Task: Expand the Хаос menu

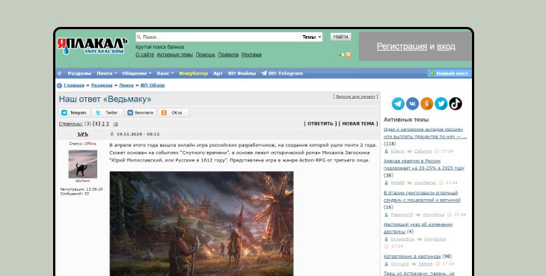Action: click(x=165, y=73)
